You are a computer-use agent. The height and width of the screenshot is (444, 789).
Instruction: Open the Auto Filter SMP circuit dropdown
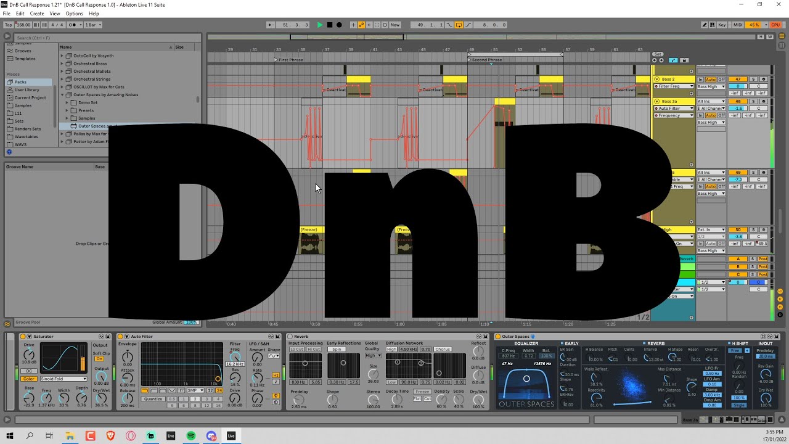(x=195, y=390)
